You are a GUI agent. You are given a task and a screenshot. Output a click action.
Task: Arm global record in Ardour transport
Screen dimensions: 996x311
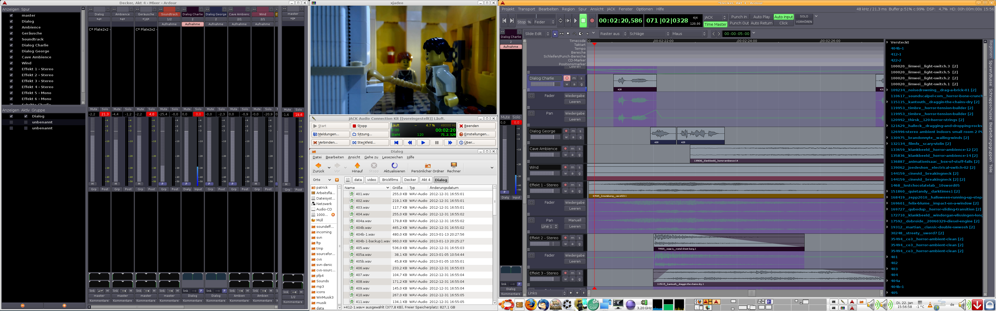click(x=592, y=21)
